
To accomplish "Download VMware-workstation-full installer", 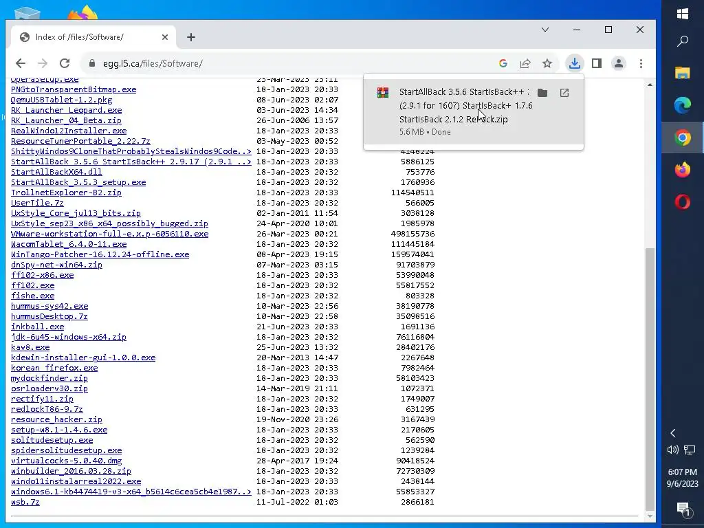I will click(109, 234).
